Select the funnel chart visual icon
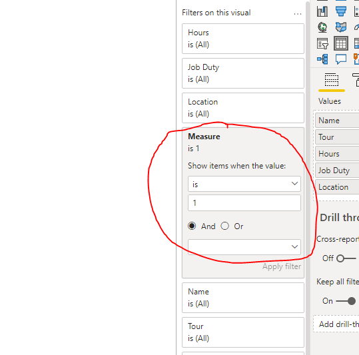The width and height of the screenshot is (359, 355). click(341, 11)
